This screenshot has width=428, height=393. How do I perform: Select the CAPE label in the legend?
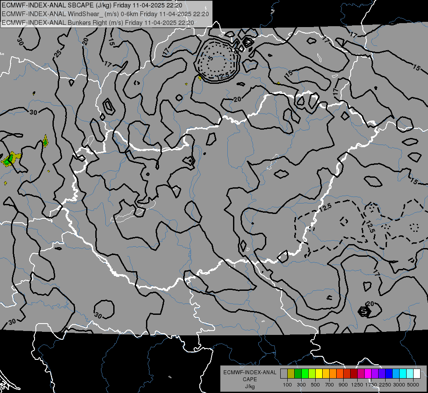pyautogui.click(x=250, y=379)
